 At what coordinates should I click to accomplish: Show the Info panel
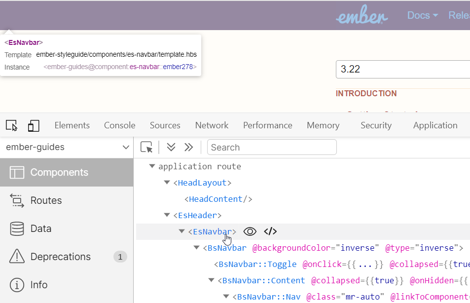click(38, 285)
